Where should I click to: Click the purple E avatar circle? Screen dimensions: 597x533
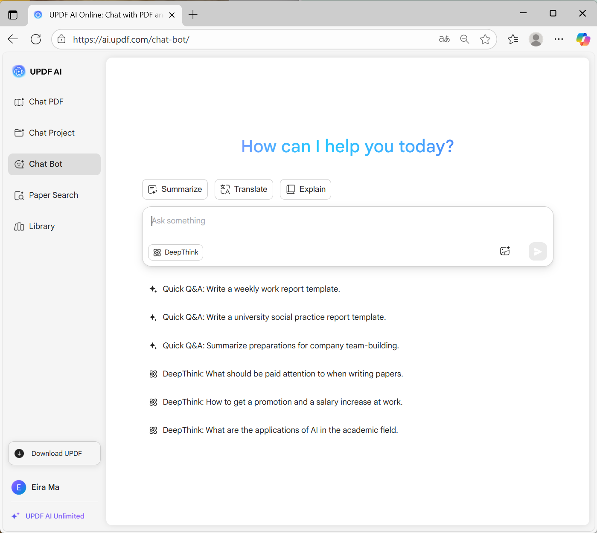[19, 487]
